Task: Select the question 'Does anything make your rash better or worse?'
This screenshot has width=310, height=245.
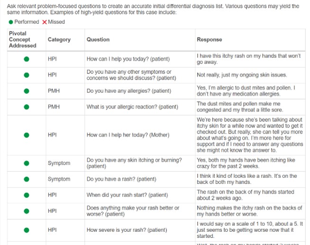Action: [133, 211]
